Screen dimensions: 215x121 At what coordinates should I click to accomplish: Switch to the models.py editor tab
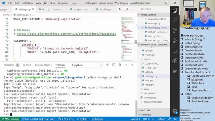click(103, 9)
